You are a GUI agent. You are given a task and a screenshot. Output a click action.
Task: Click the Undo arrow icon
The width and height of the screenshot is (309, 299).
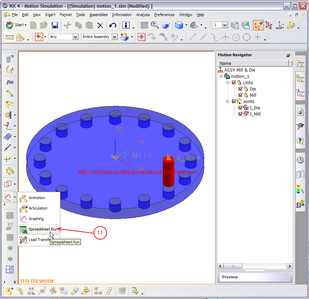[113, 25]
